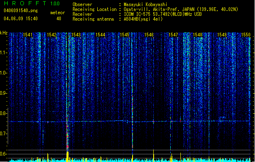
Task: Click the 0.8 frequency axis label
Action: 3,113
